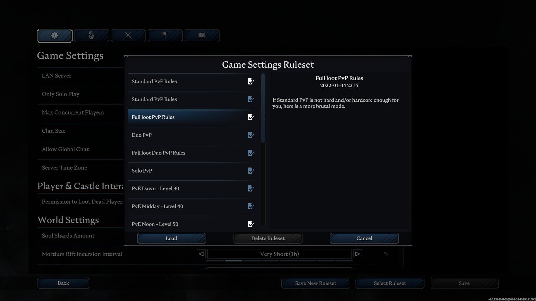The image size is (536, 301).
Task: Click the book/ruleset icon tab
Action: [x=202, y=35]
